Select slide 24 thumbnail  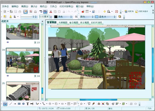click(x=23, y=61)
